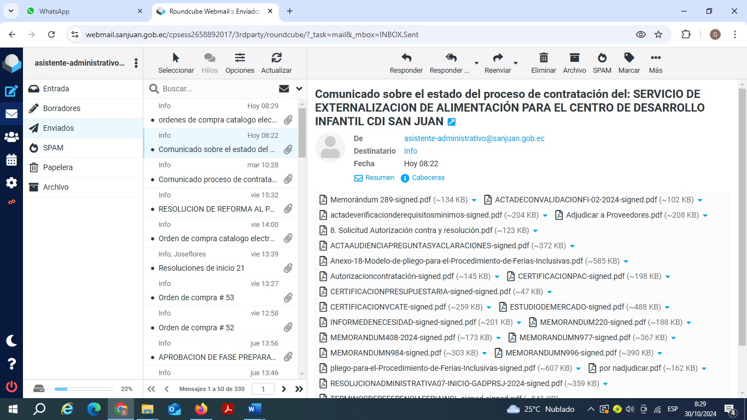Open dropdown for Memorándum 289-signed.pdf attachment
Screen dimensions: 747x420
[x=474, y=200]
